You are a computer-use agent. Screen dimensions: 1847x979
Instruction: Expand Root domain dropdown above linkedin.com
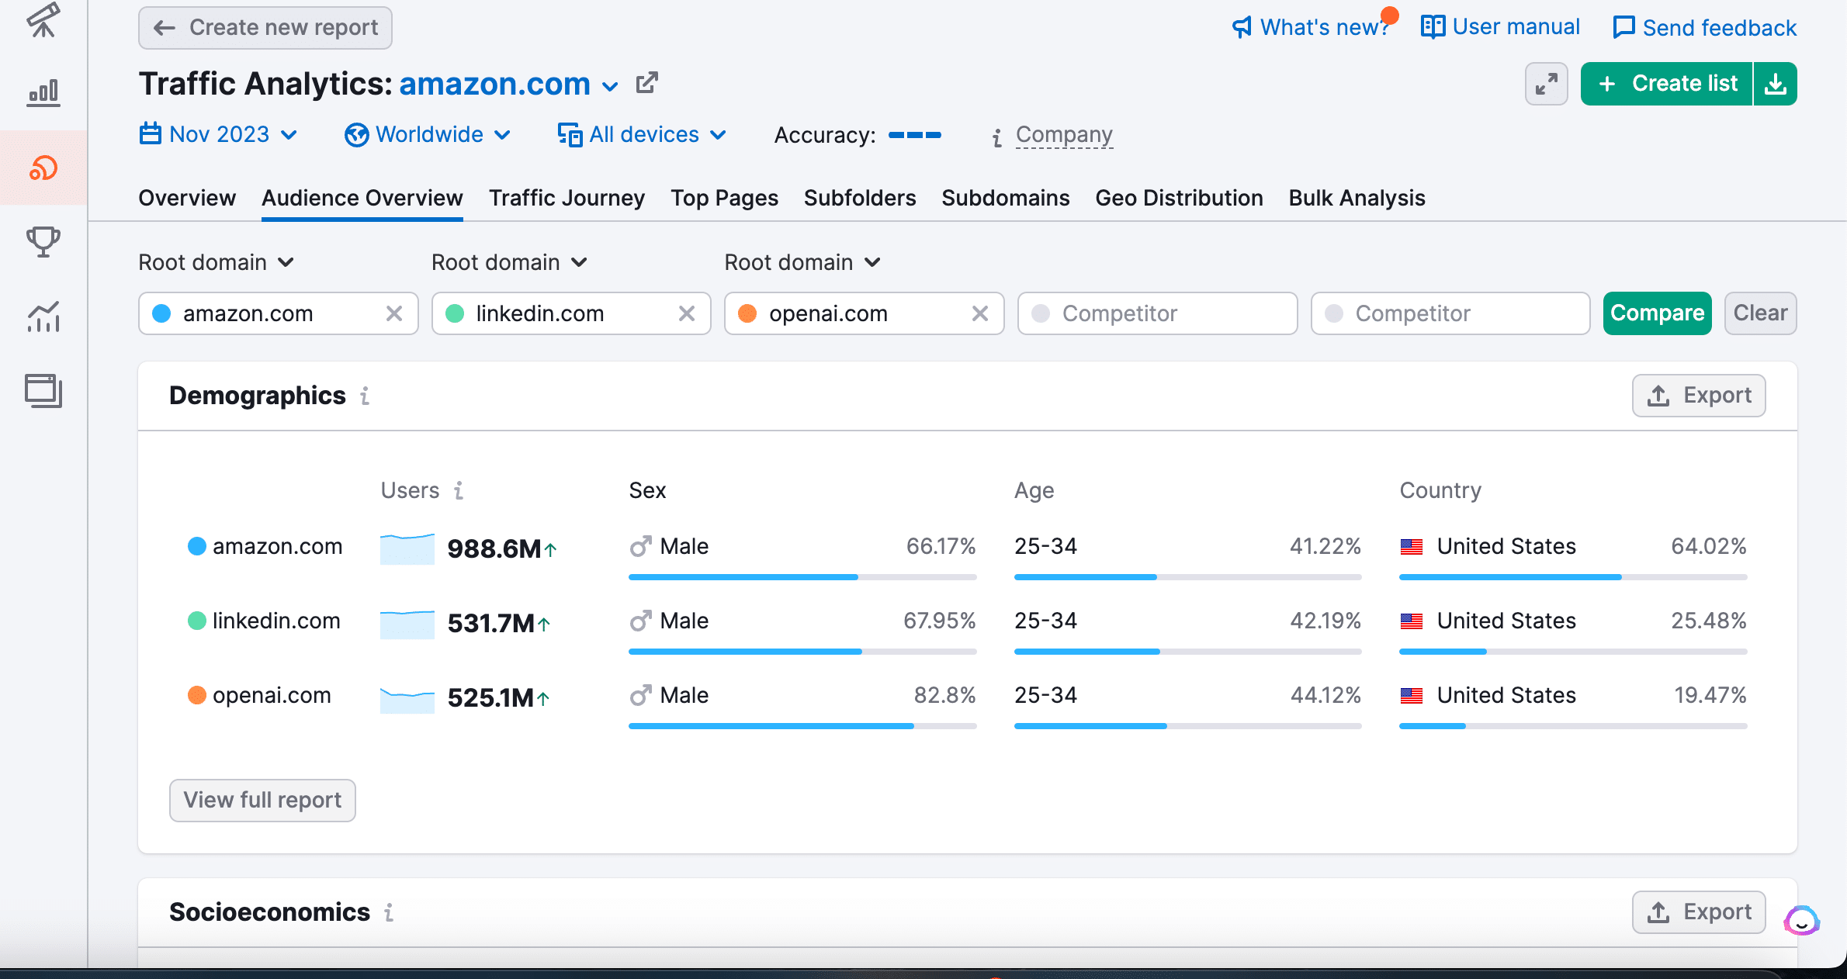point(510,262)
